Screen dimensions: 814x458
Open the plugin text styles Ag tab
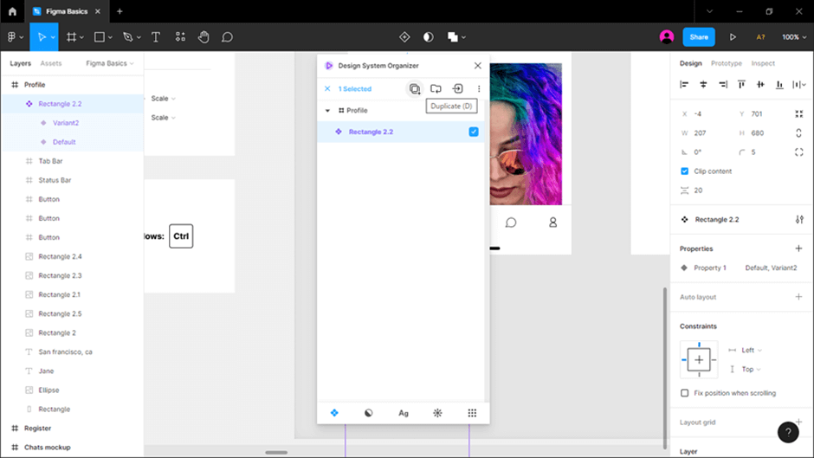[404, 413]
